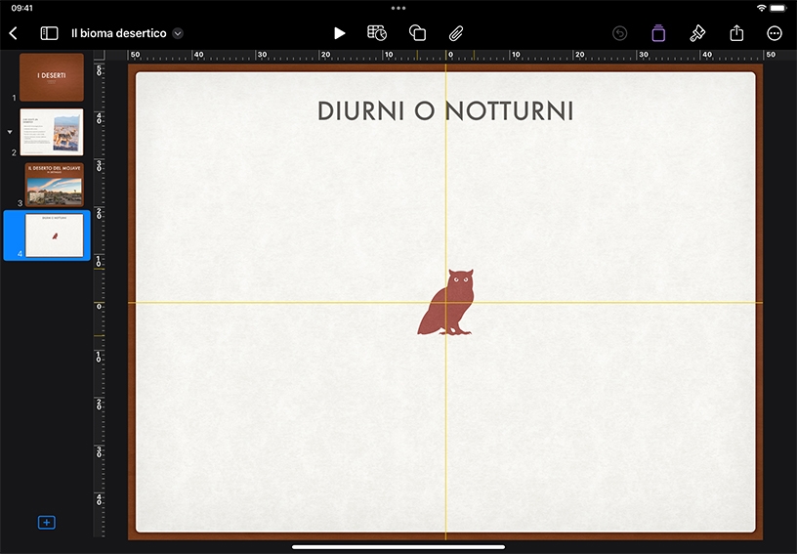
Task: Open the Format paintbrush panel
Action: click(x=696, y=33)
